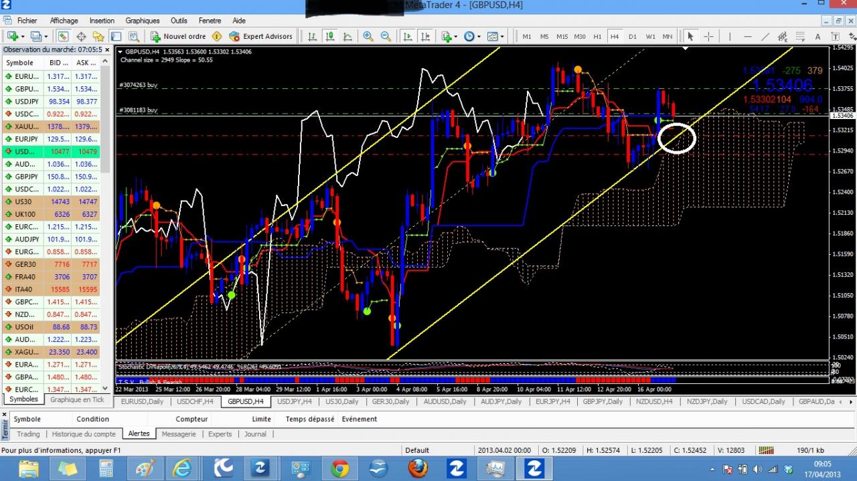Screen dimensions: 857x481
Task: Open the Graphiques menu
Action: (143, 21)
